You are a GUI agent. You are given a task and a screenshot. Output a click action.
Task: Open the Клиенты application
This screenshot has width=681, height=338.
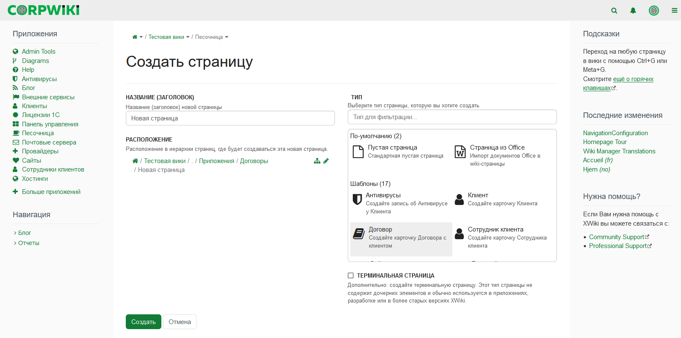tap(34, 106)
